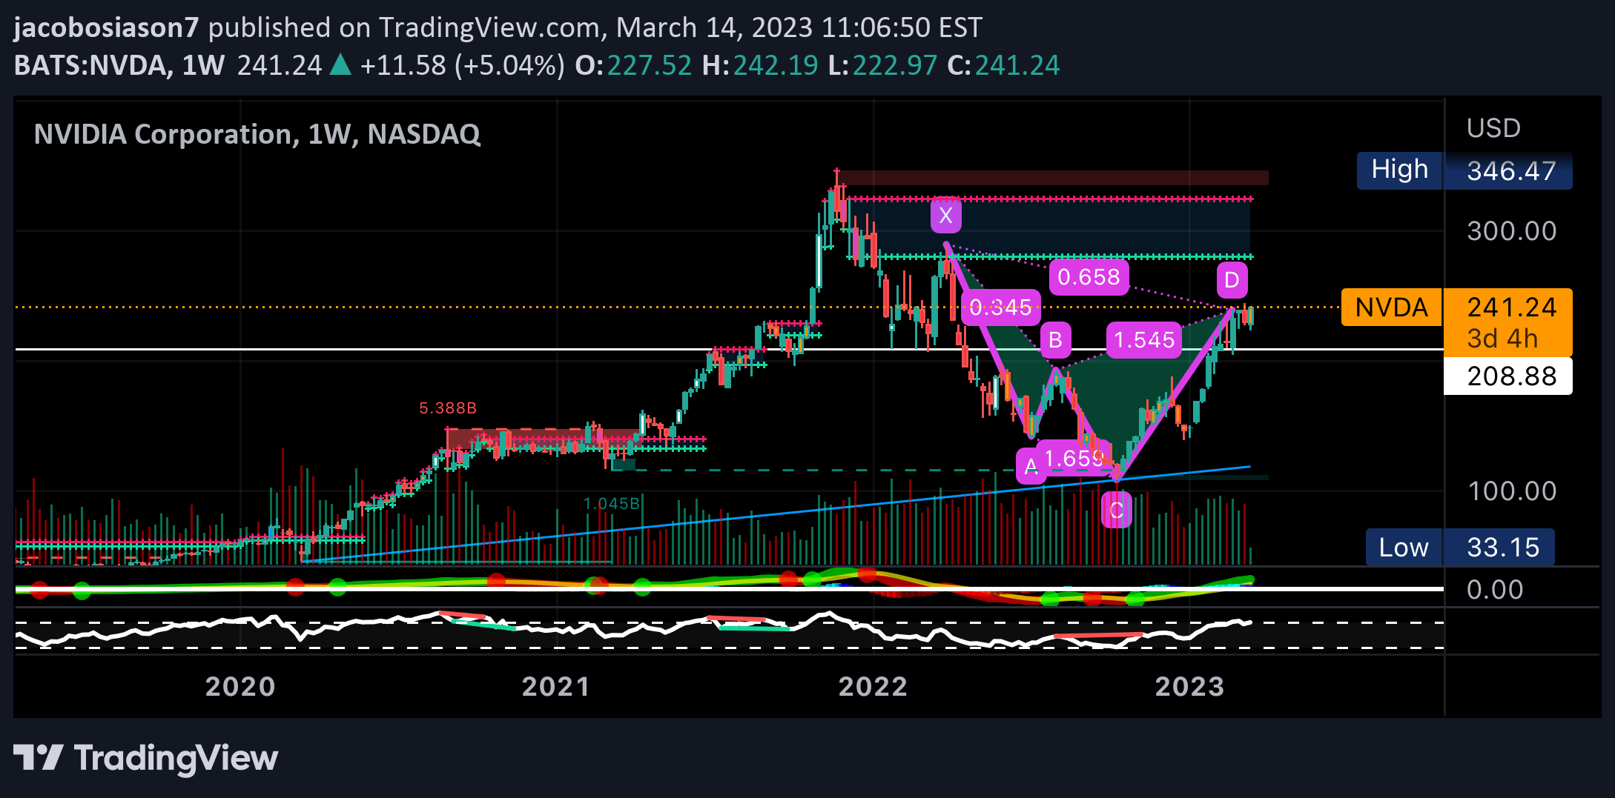Click the High 346.47 price label
The width and height of the screenshot is (1615, 798).
click(x=1464, y=171)
